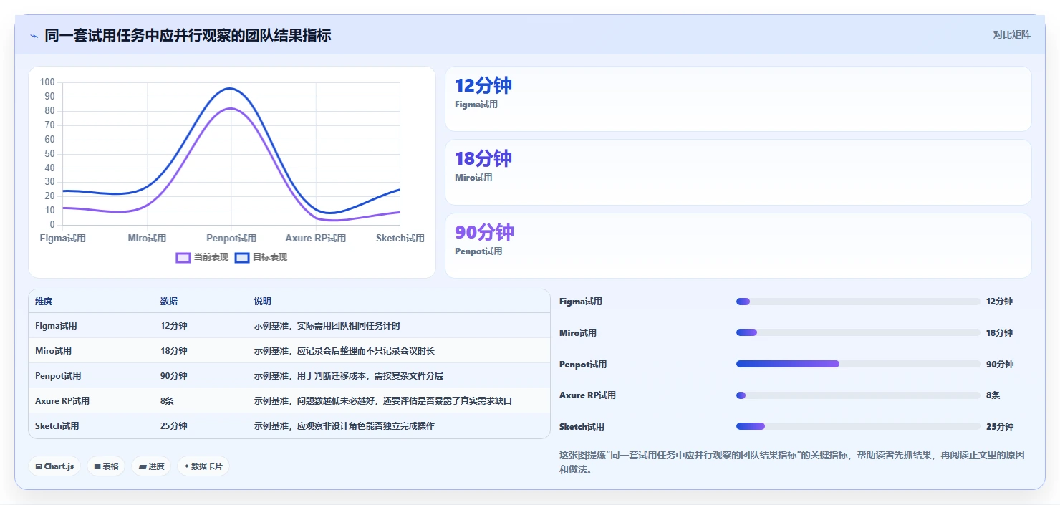Select the note about 问题数越低未必越好

(383, 401)
